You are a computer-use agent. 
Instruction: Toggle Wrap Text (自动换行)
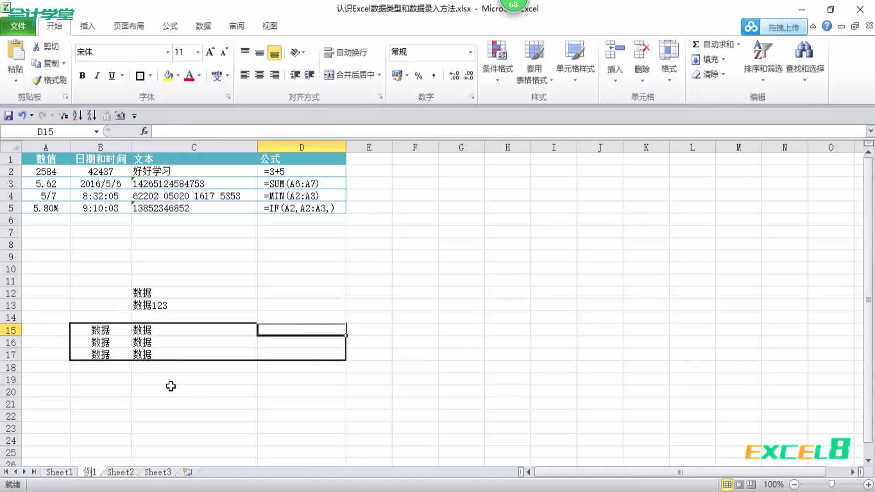click(x=345, y=52)
